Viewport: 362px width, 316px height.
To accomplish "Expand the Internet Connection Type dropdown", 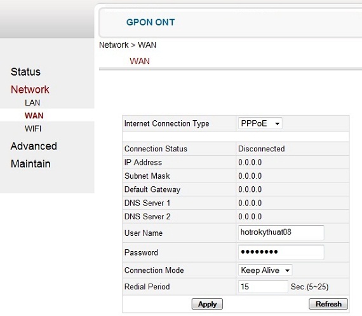I will point(260,123).
